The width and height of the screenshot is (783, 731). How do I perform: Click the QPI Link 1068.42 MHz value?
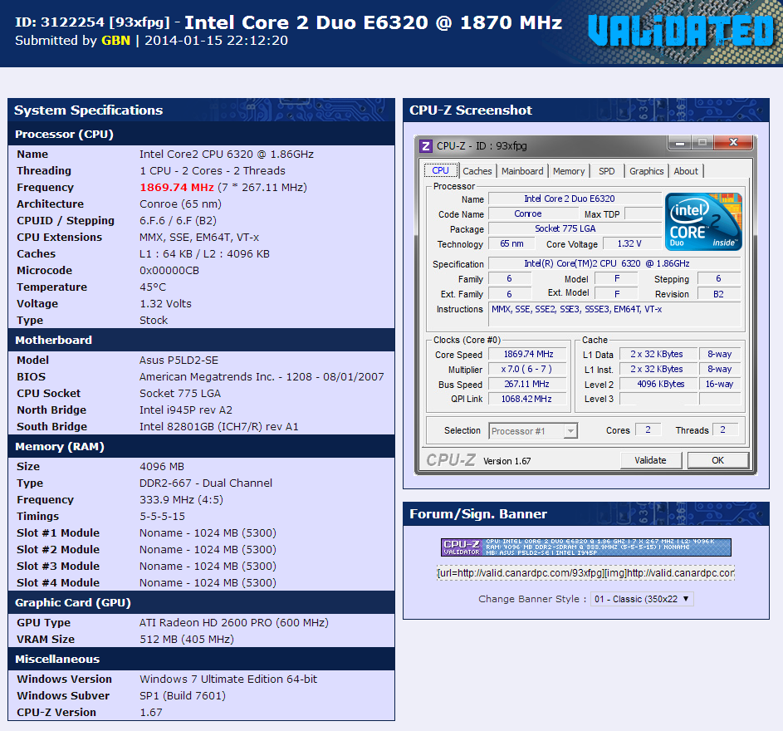pyautogui.click(x=528, y=399)
